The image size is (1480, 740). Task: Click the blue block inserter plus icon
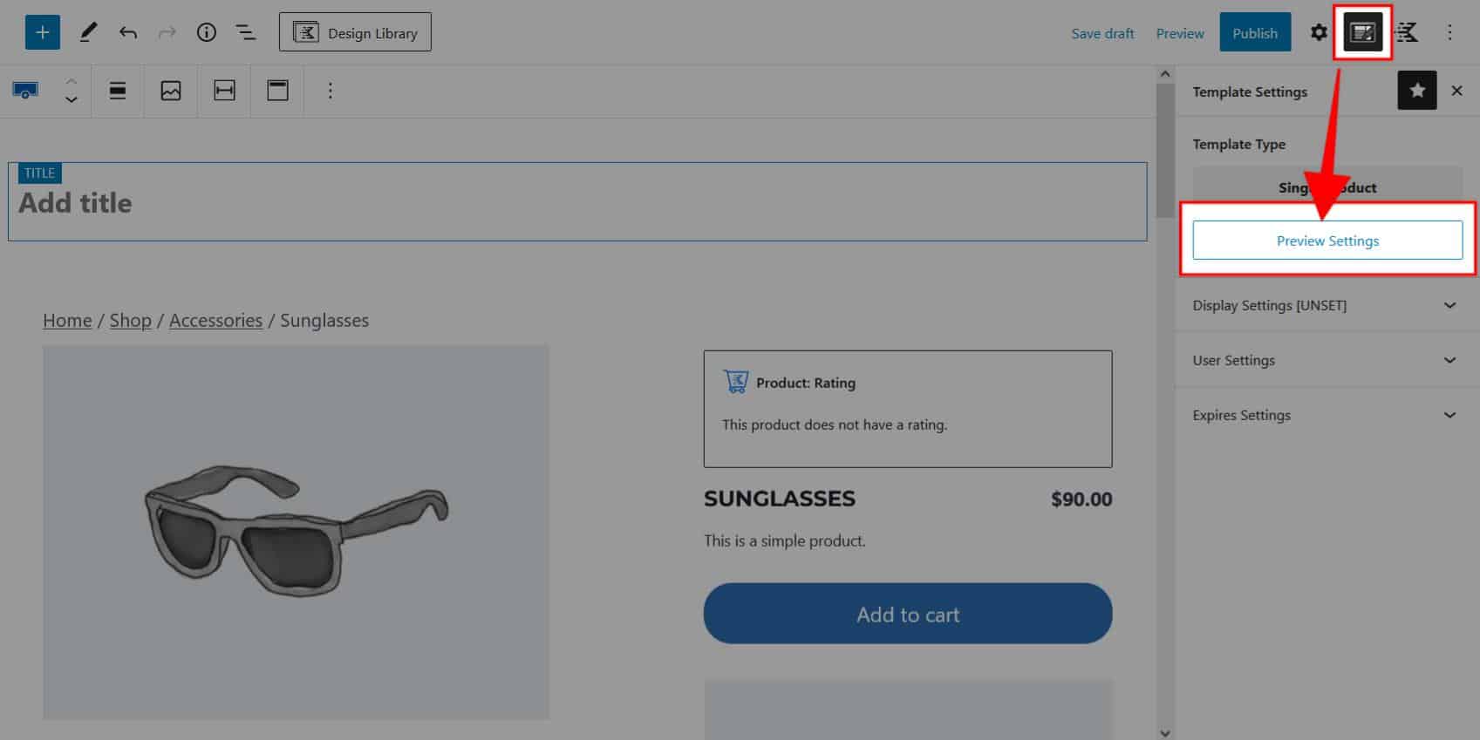[x=42, y=33]
